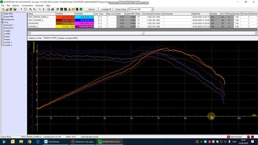This screenshot has height=145, width=258.
Task: Click the zoom out magnifier icon
Action: pos(34,9)
